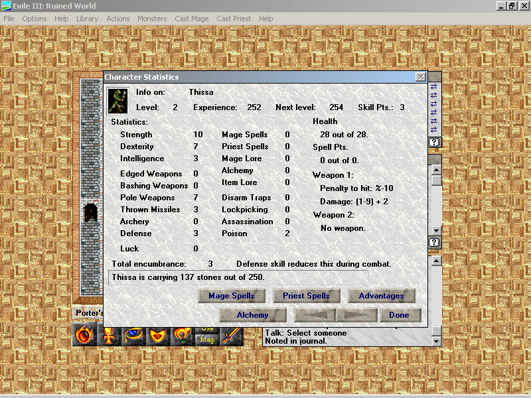
Task: Click the "Dexterity" statistic label
Action: pos(137,147)
